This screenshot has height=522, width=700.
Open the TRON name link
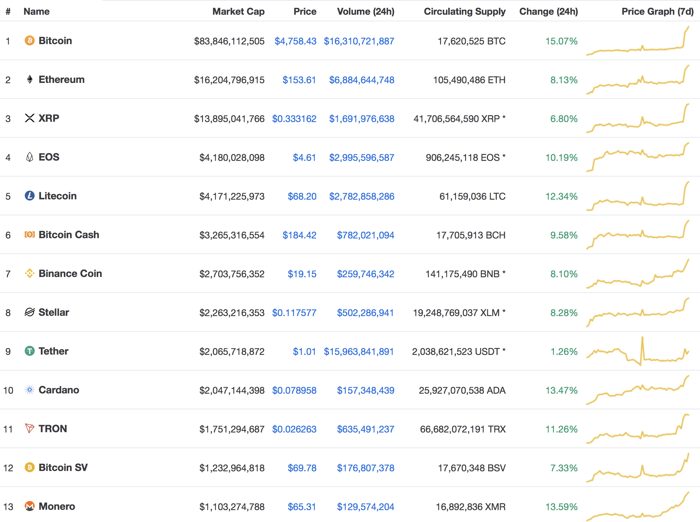tap(53, 429)
